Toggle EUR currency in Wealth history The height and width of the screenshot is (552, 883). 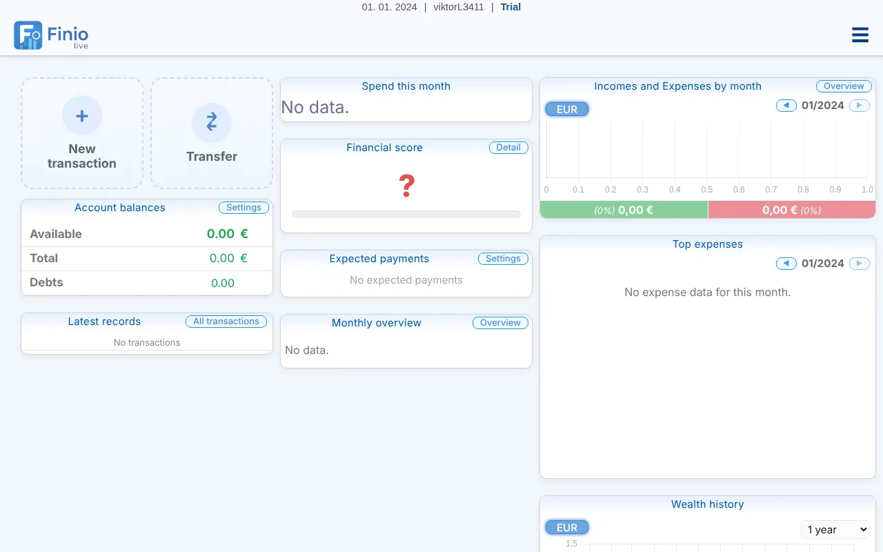pos(567,528)
